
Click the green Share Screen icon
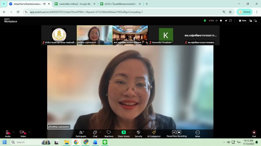click(124, 132)
